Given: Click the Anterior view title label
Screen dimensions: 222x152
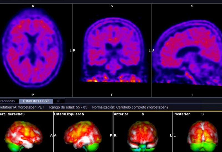Looking at the screenshot, I should (121, 114).
